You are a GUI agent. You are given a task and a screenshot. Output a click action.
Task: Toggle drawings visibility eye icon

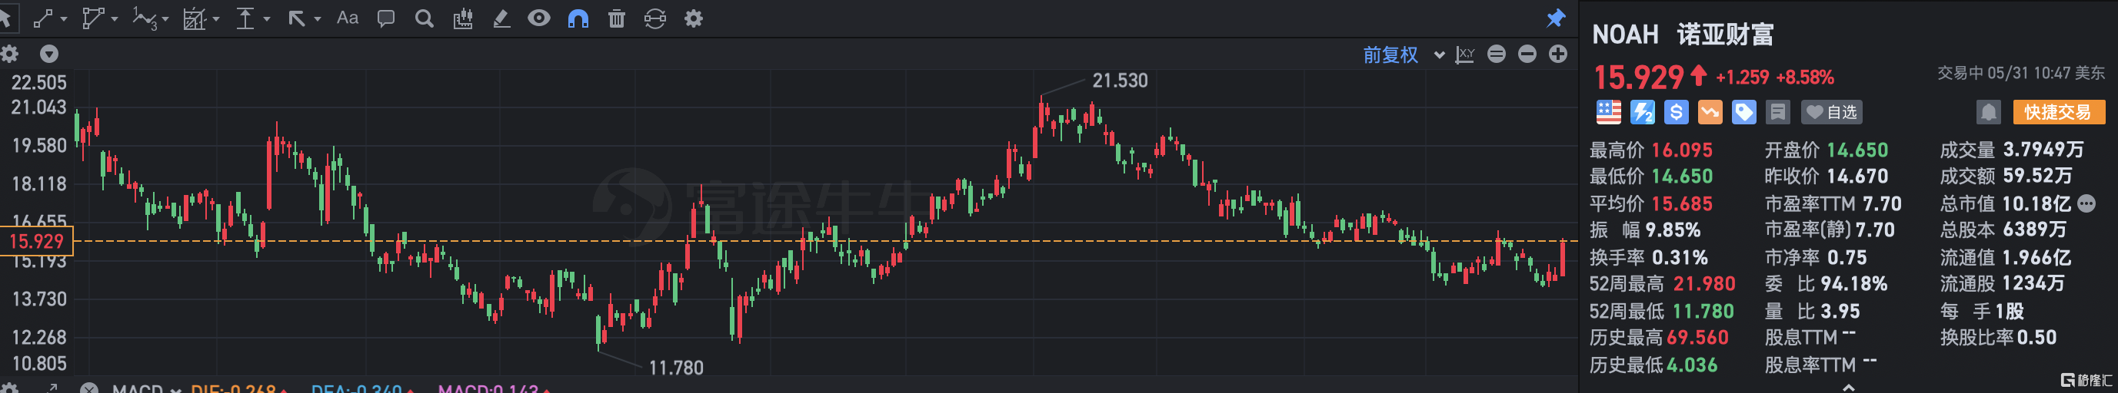tap(539, 18)
